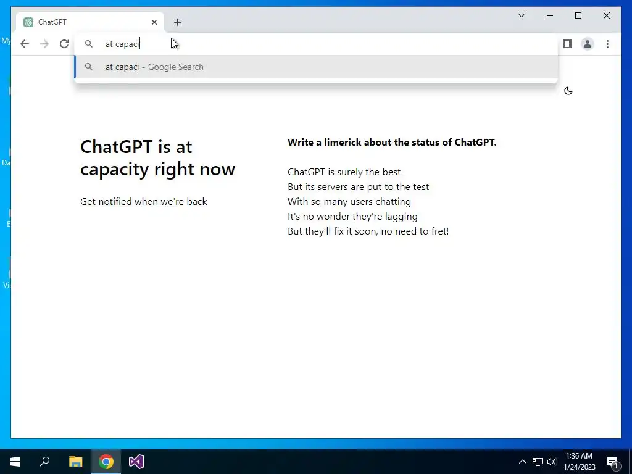The height and width of the screenshot is (474, 632).
Task: Click the magnifier icon in the address bar
Action: point(89,44)
